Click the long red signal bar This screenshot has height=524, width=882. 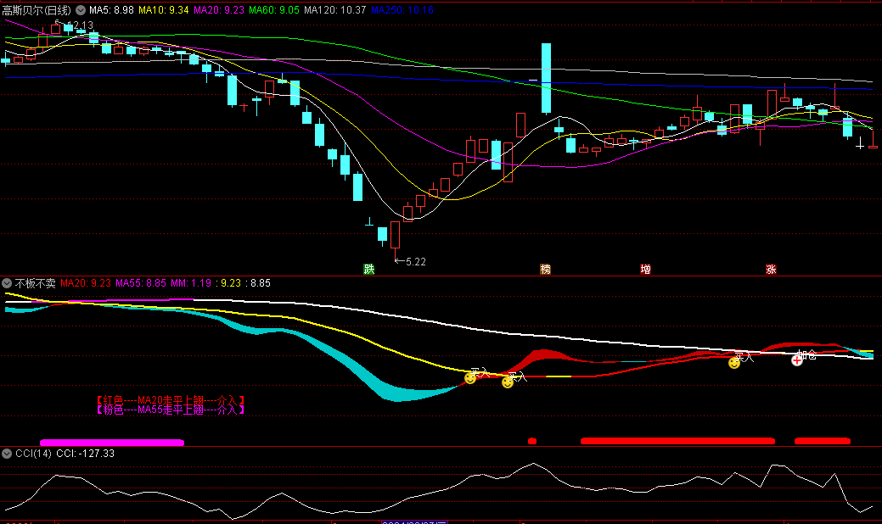point(677,441)
